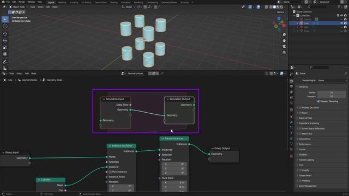Select the Rotate tool in viewport toolbar
349x196 pixels.
pos(5,40)
